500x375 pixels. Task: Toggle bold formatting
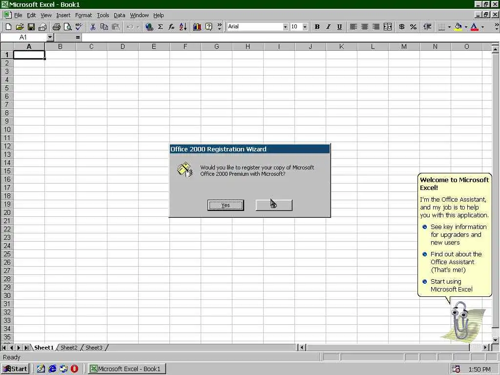[x=317, y=27]
